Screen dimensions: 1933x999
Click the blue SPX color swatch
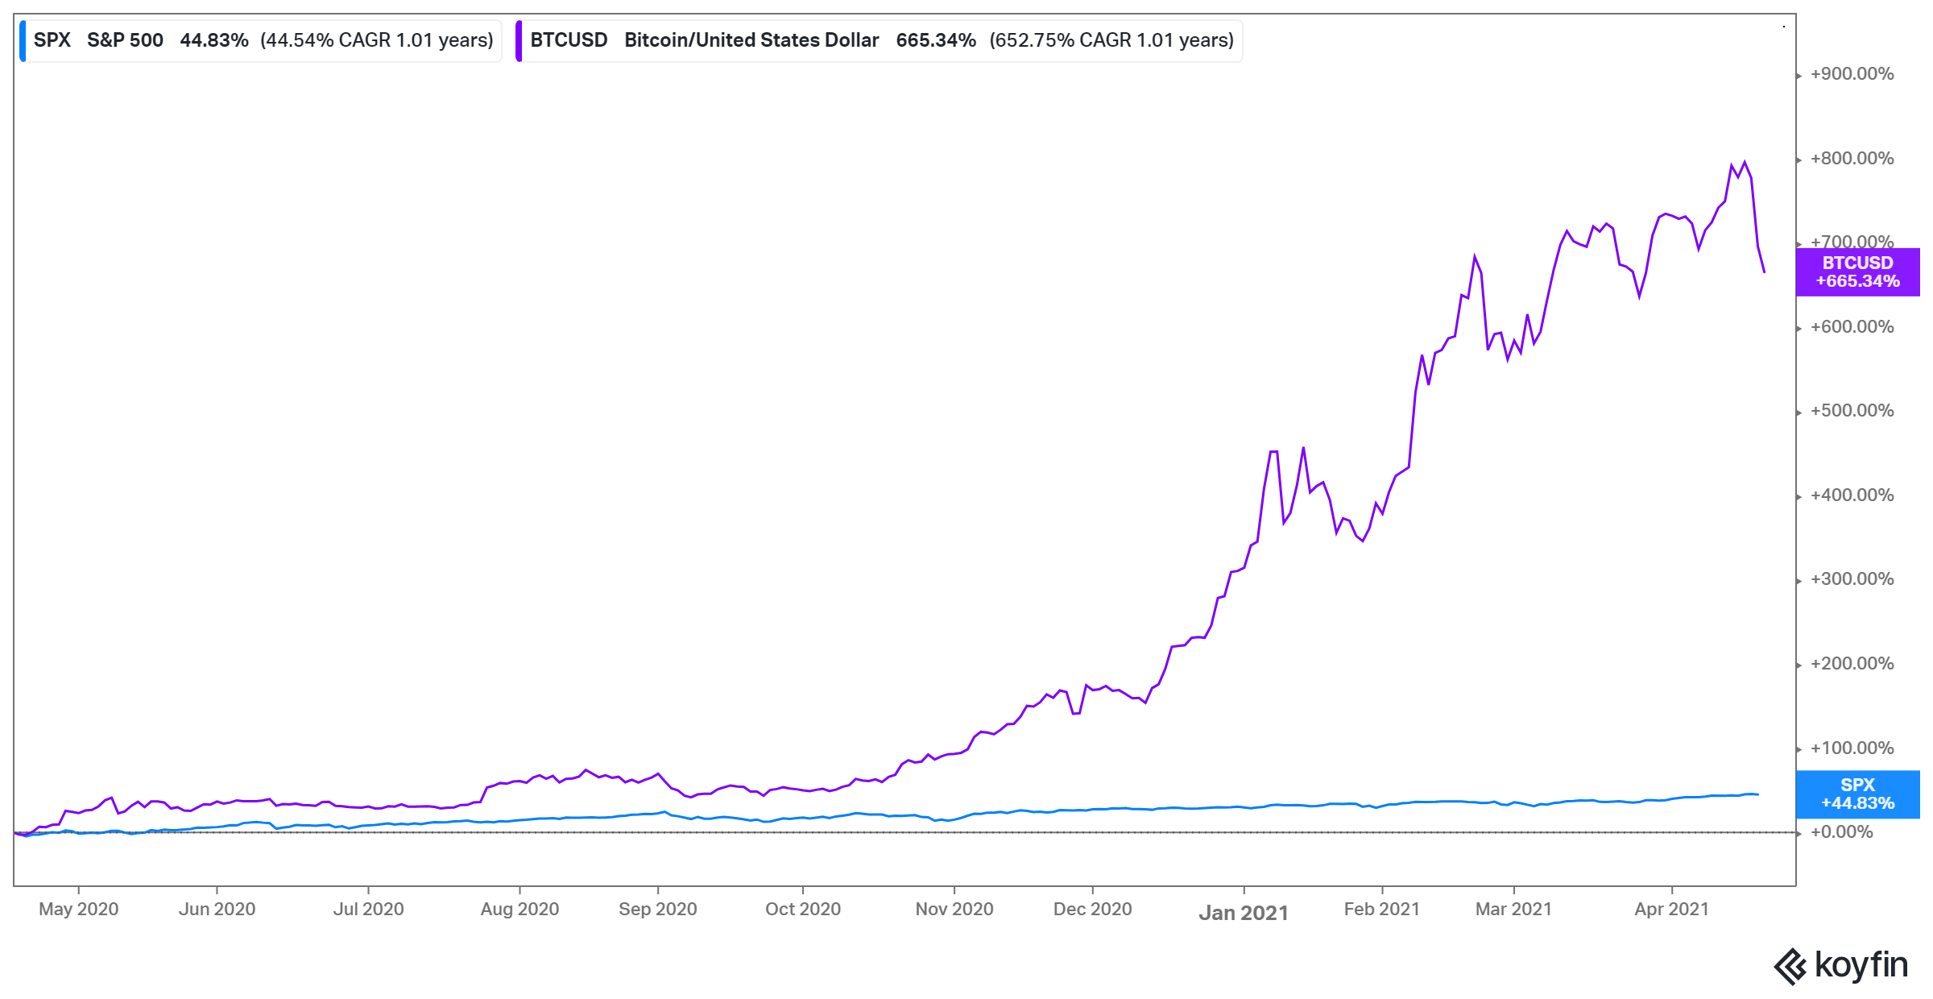click(x=23, y=40)
